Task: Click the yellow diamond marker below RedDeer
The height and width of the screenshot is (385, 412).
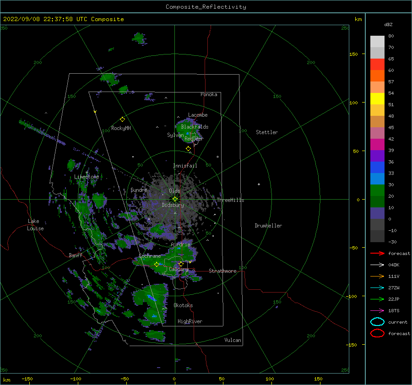Action: [188, 149]
